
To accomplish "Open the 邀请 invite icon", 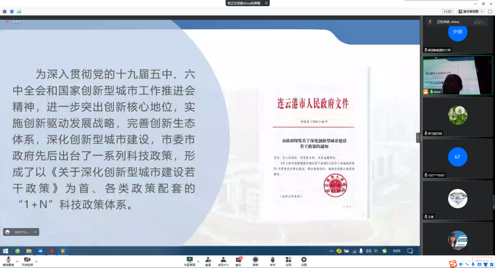I will [x=208, y=259].
